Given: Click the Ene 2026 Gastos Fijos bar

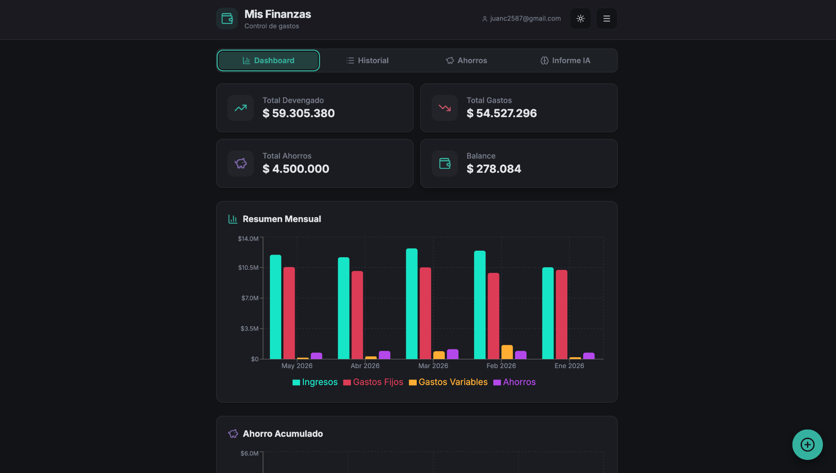Looking at the screenshot, I should tap(562, 315).
